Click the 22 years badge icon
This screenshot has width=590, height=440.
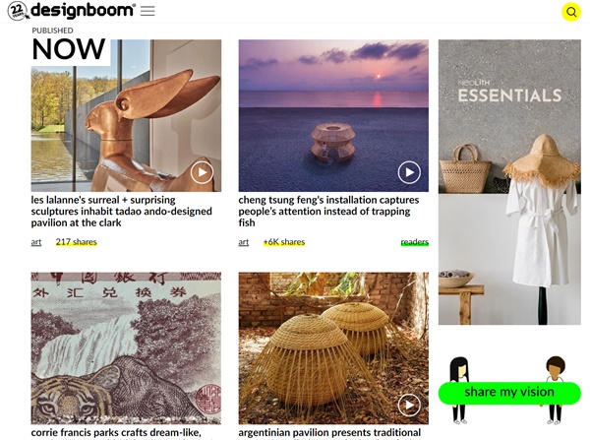point(18,10)
